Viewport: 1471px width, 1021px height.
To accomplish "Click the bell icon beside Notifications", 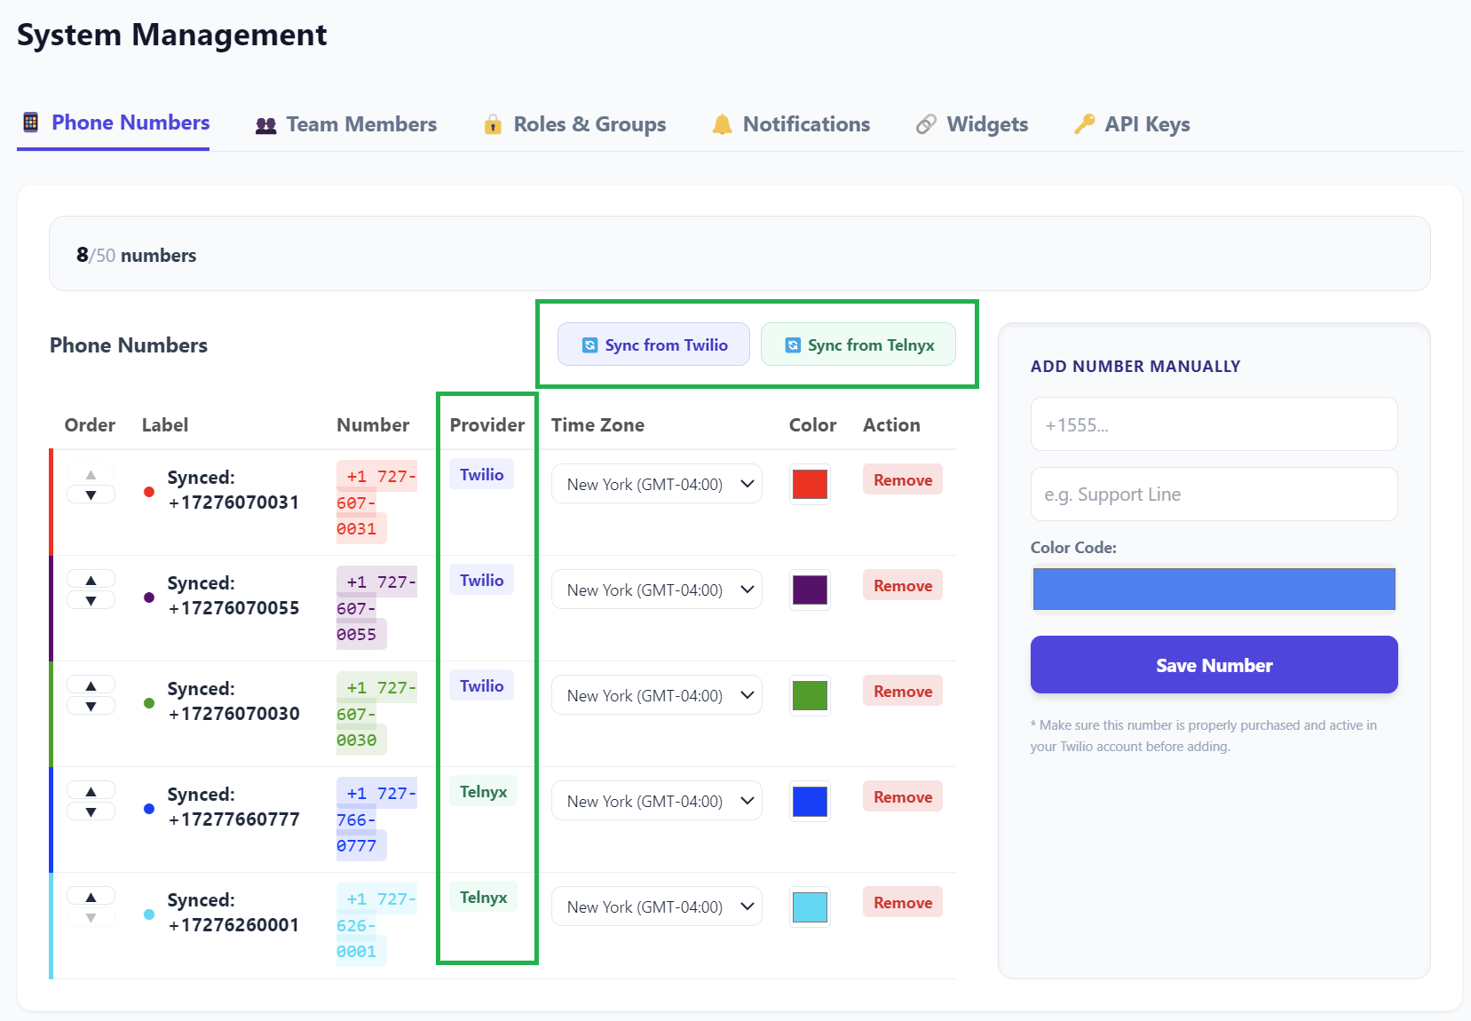I will tap(723, 124).
